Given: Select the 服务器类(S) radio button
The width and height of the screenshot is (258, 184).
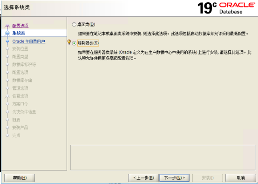Looking at the screenshot, I should [x=74, y=43].
